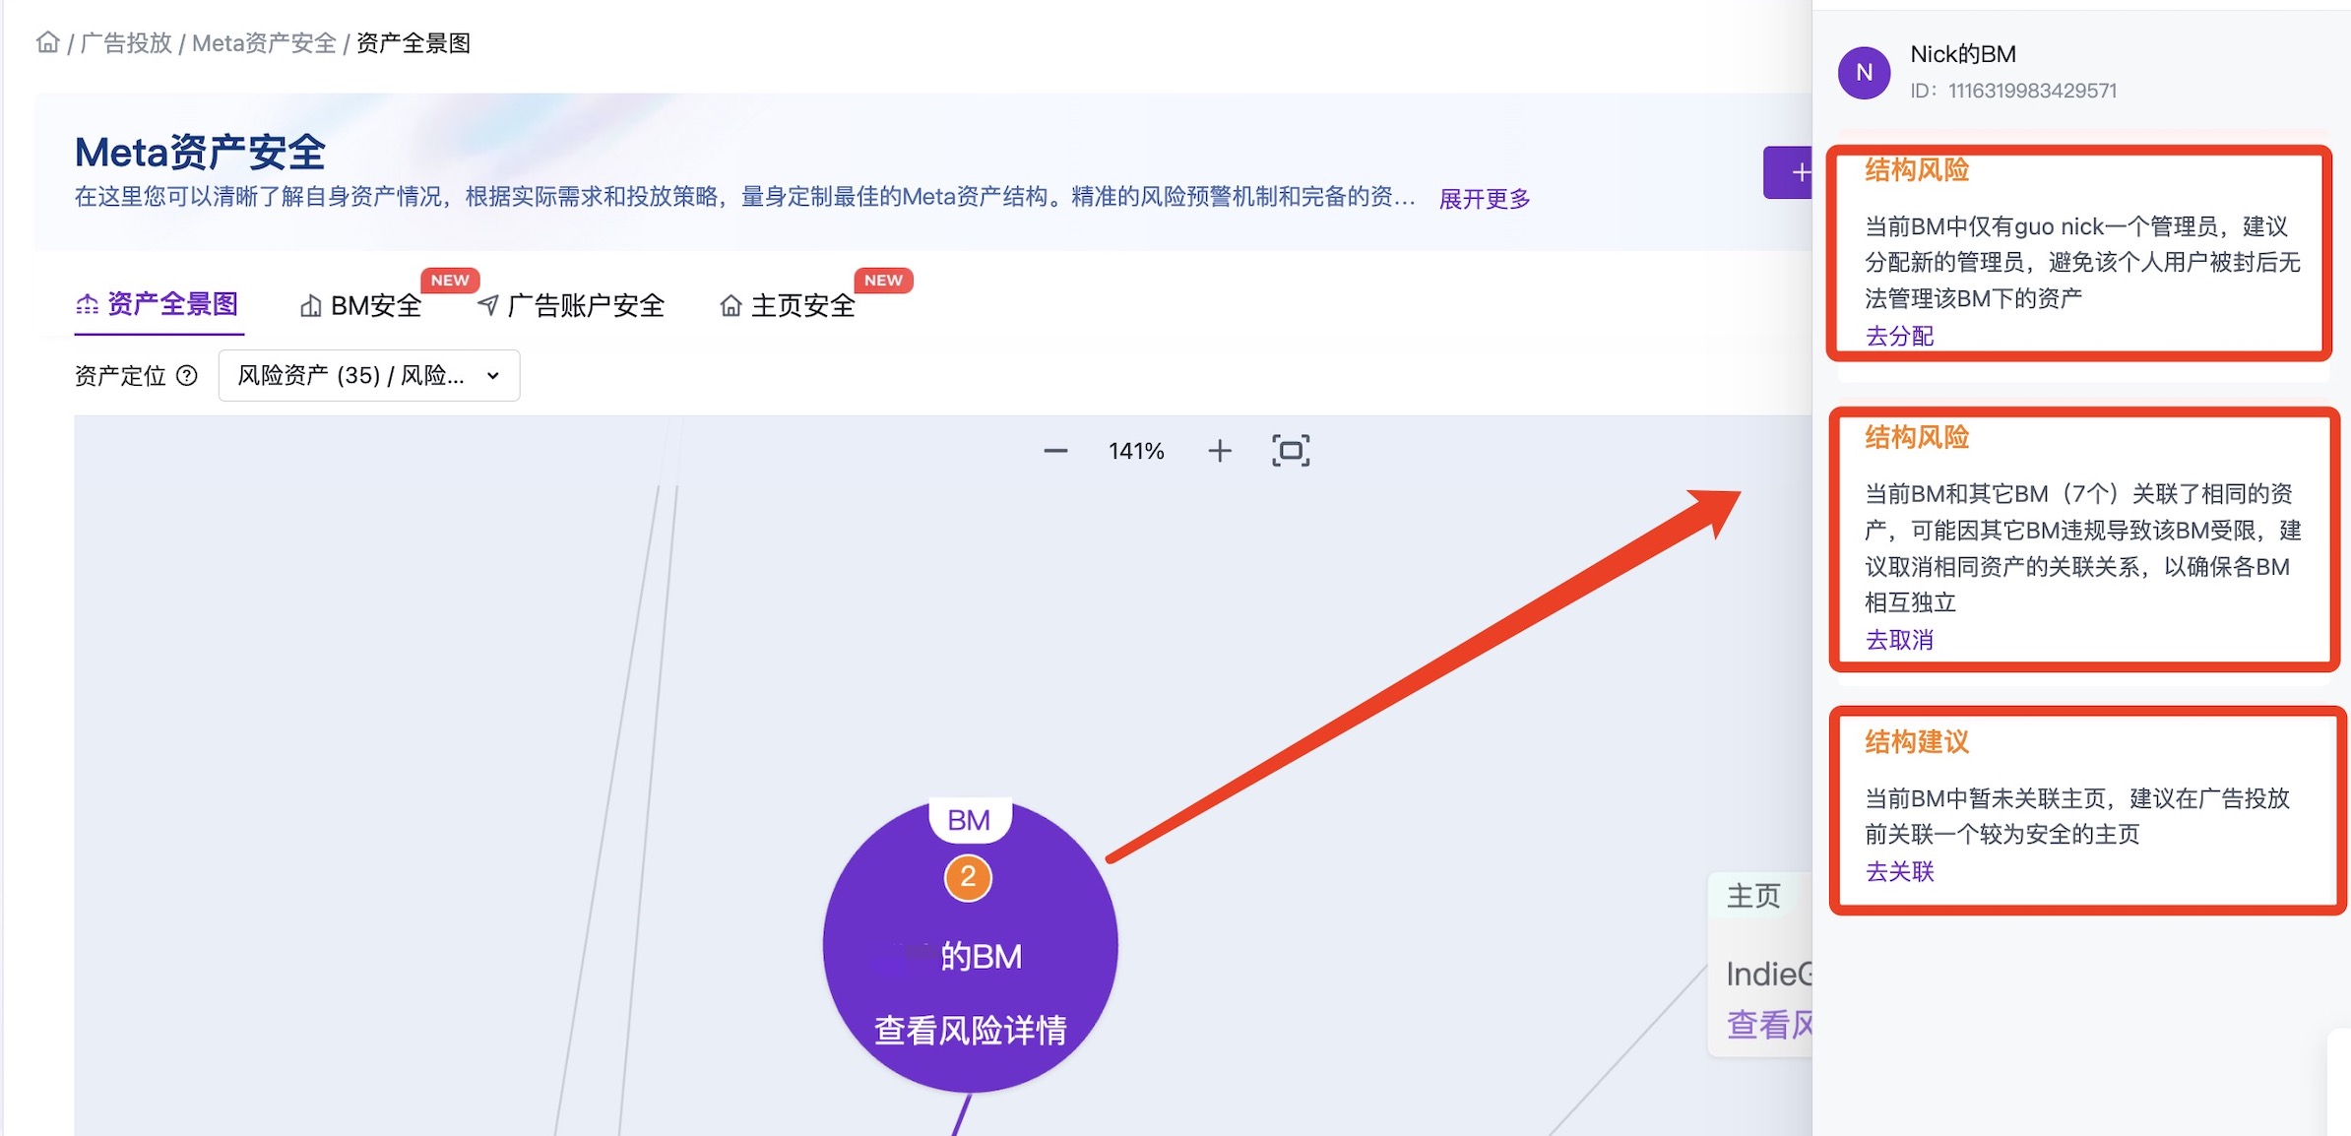Click the purple plus button
Image resolution: width=2351 pixels, height=1136 pixels.
[1789, 172]
